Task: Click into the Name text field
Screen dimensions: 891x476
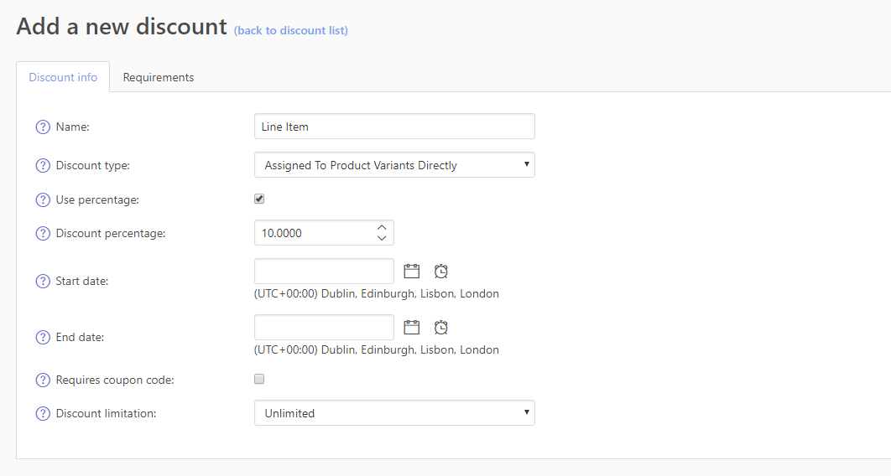Action: [394, 127]
